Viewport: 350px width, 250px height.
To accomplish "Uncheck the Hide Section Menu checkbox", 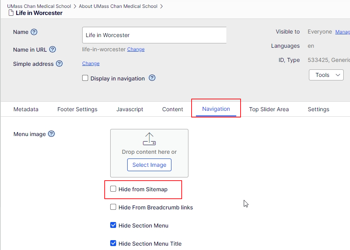I will point(113,225).
